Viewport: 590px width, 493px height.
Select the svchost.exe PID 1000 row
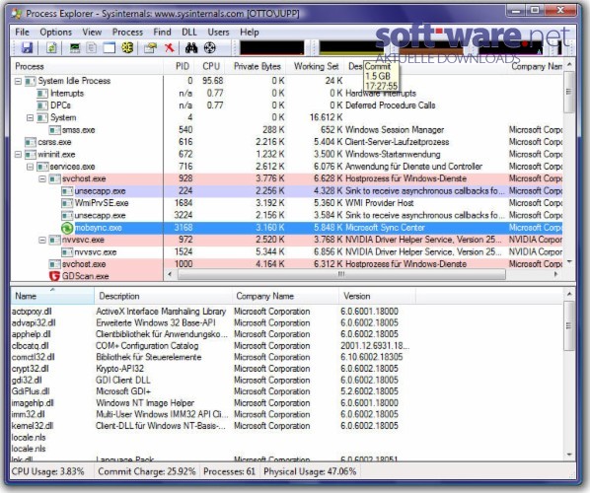287,264
